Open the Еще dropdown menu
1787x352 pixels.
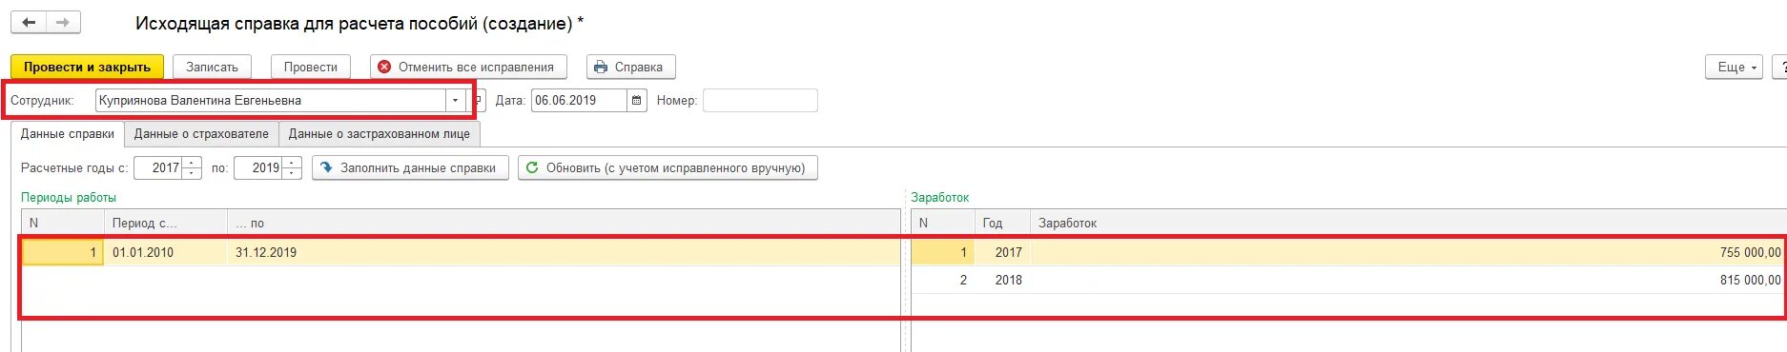[x=1735, y=68]
